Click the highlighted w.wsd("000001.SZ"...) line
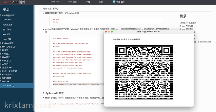Viewport: 216px width, 112px height. [x=78, y=84]
